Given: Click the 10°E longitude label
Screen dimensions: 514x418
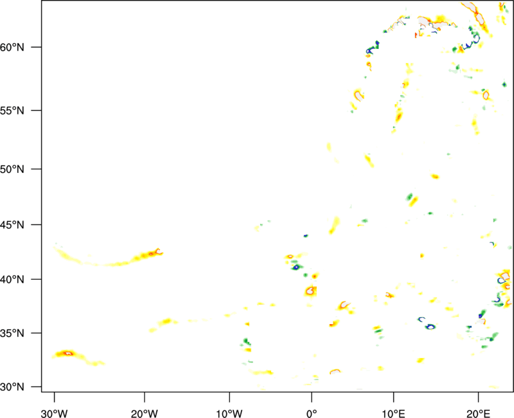Looking at the screenshot, I should tap(393, 413).
